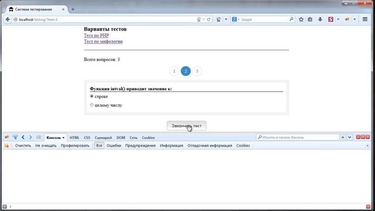
Task: Toggle the Не очищать persist option
Action: tap(46, 145)
